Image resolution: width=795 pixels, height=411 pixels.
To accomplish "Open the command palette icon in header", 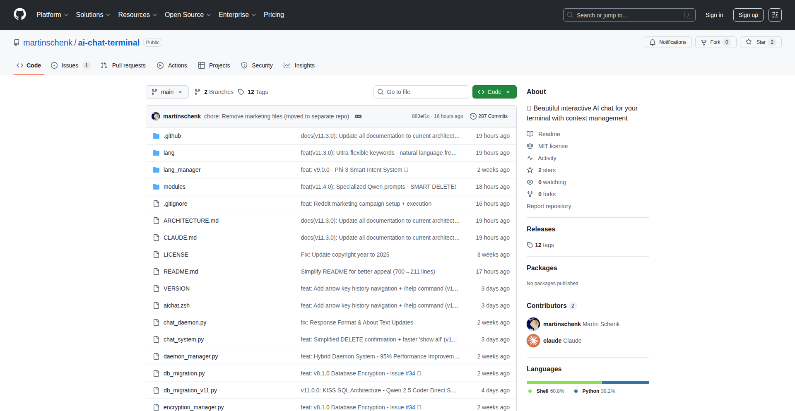I will click(x=775, y=15).
